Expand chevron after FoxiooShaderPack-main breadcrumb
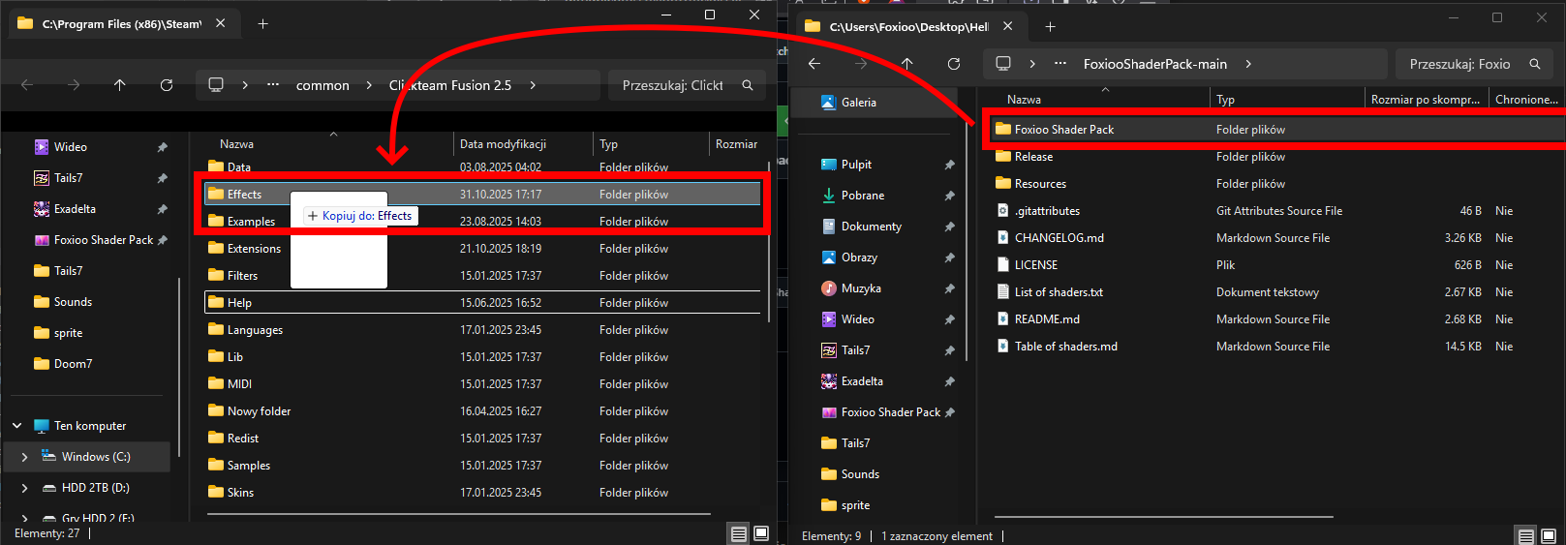This screenshot has width=1566, height=545. [1248, 64]
